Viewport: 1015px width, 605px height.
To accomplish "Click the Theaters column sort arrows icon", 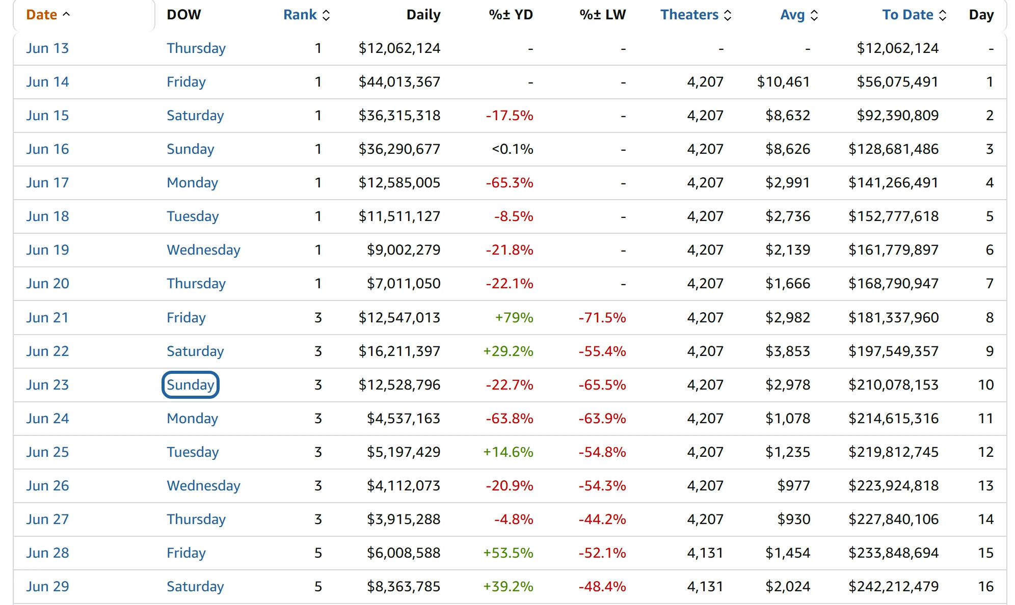I will pos(728,15).
